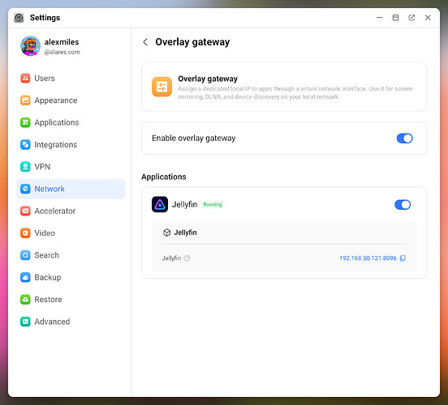Open the Restore section

71,300
